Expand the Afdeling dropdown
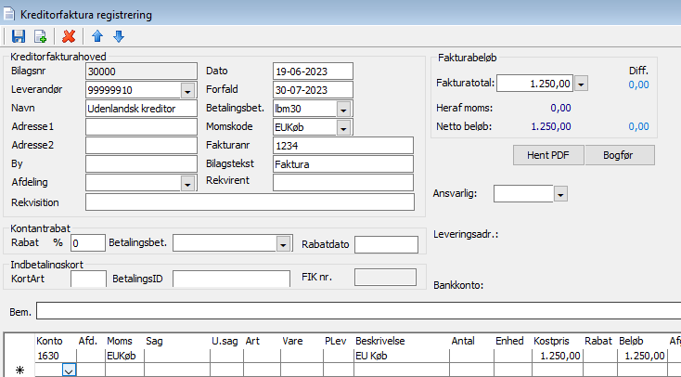 [187, 183]
